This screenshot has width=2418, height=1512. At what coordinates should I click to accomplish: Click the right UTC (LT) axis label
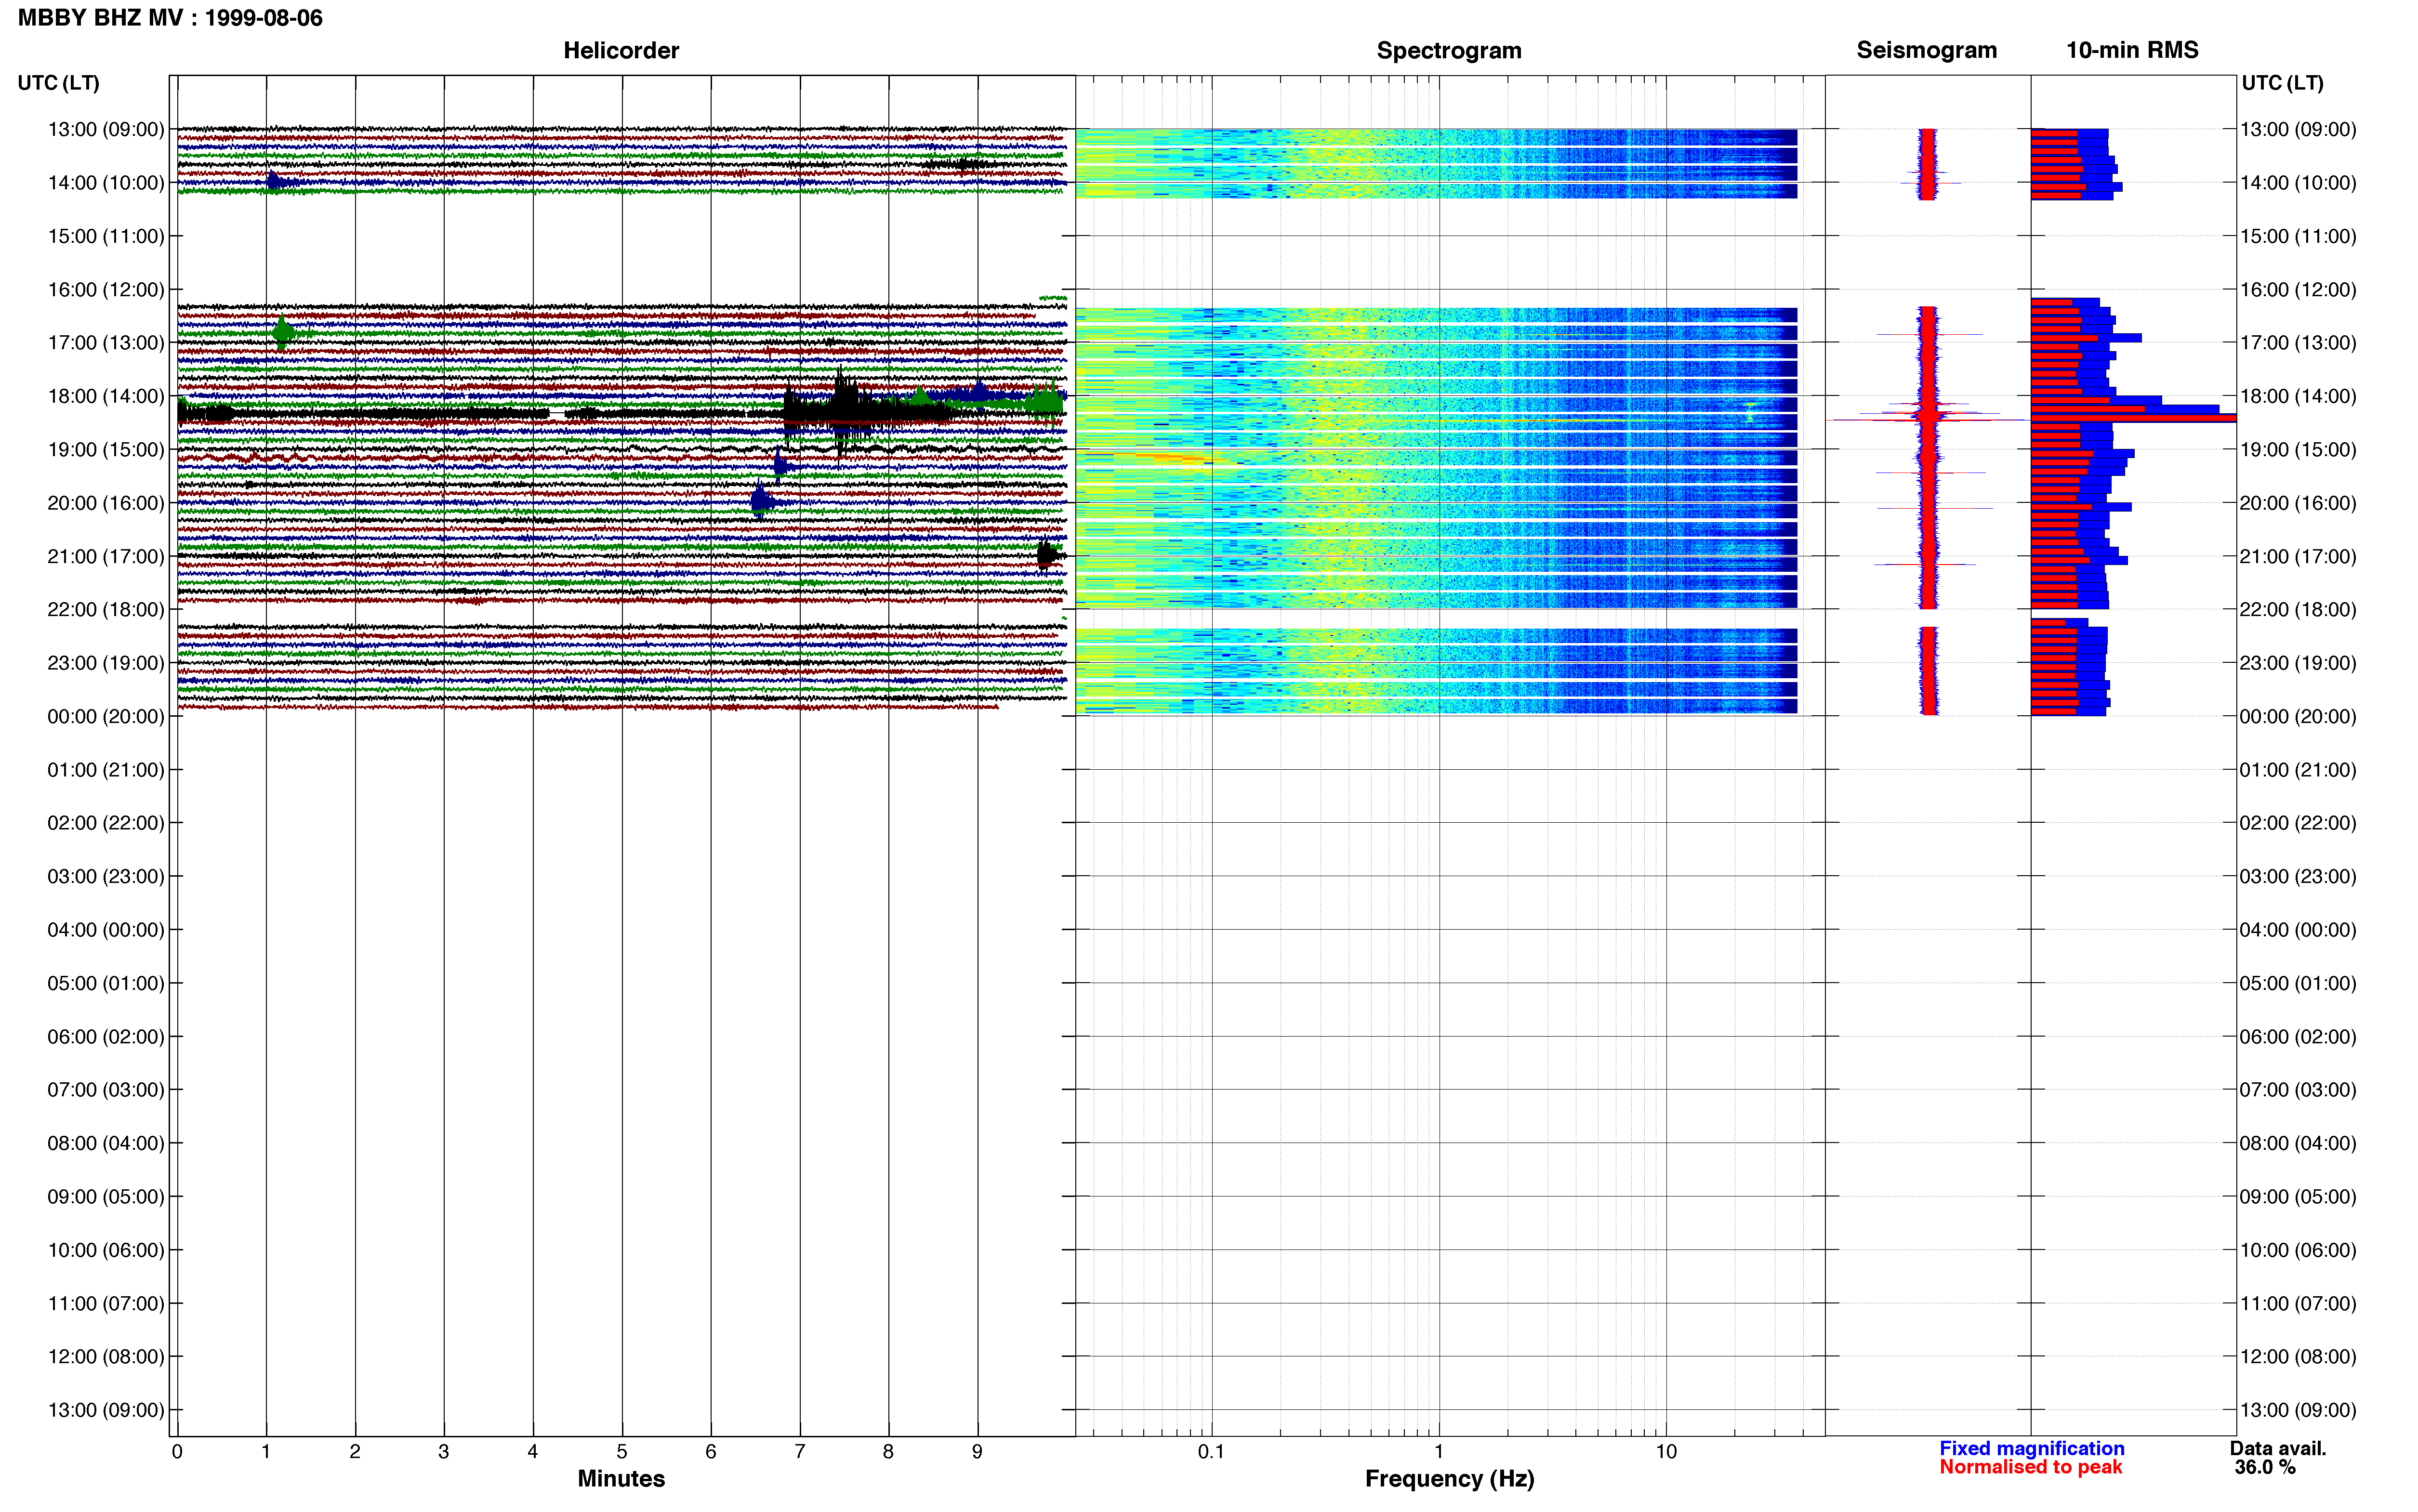[x=2282, y=83]
